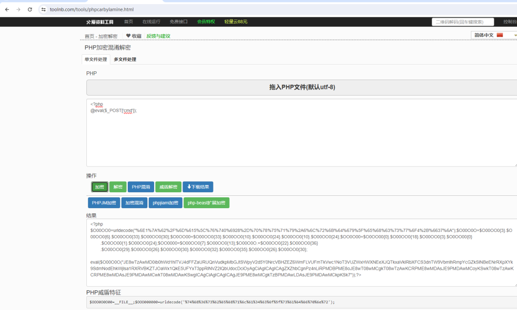The image size is (517, 310).
Task: Click the 加密解密 breadcrumb link
Action: click(108, 36)
